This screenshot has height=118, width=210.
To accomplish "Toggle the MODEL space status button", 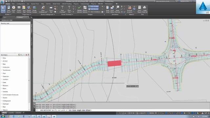I will [152, 113].
